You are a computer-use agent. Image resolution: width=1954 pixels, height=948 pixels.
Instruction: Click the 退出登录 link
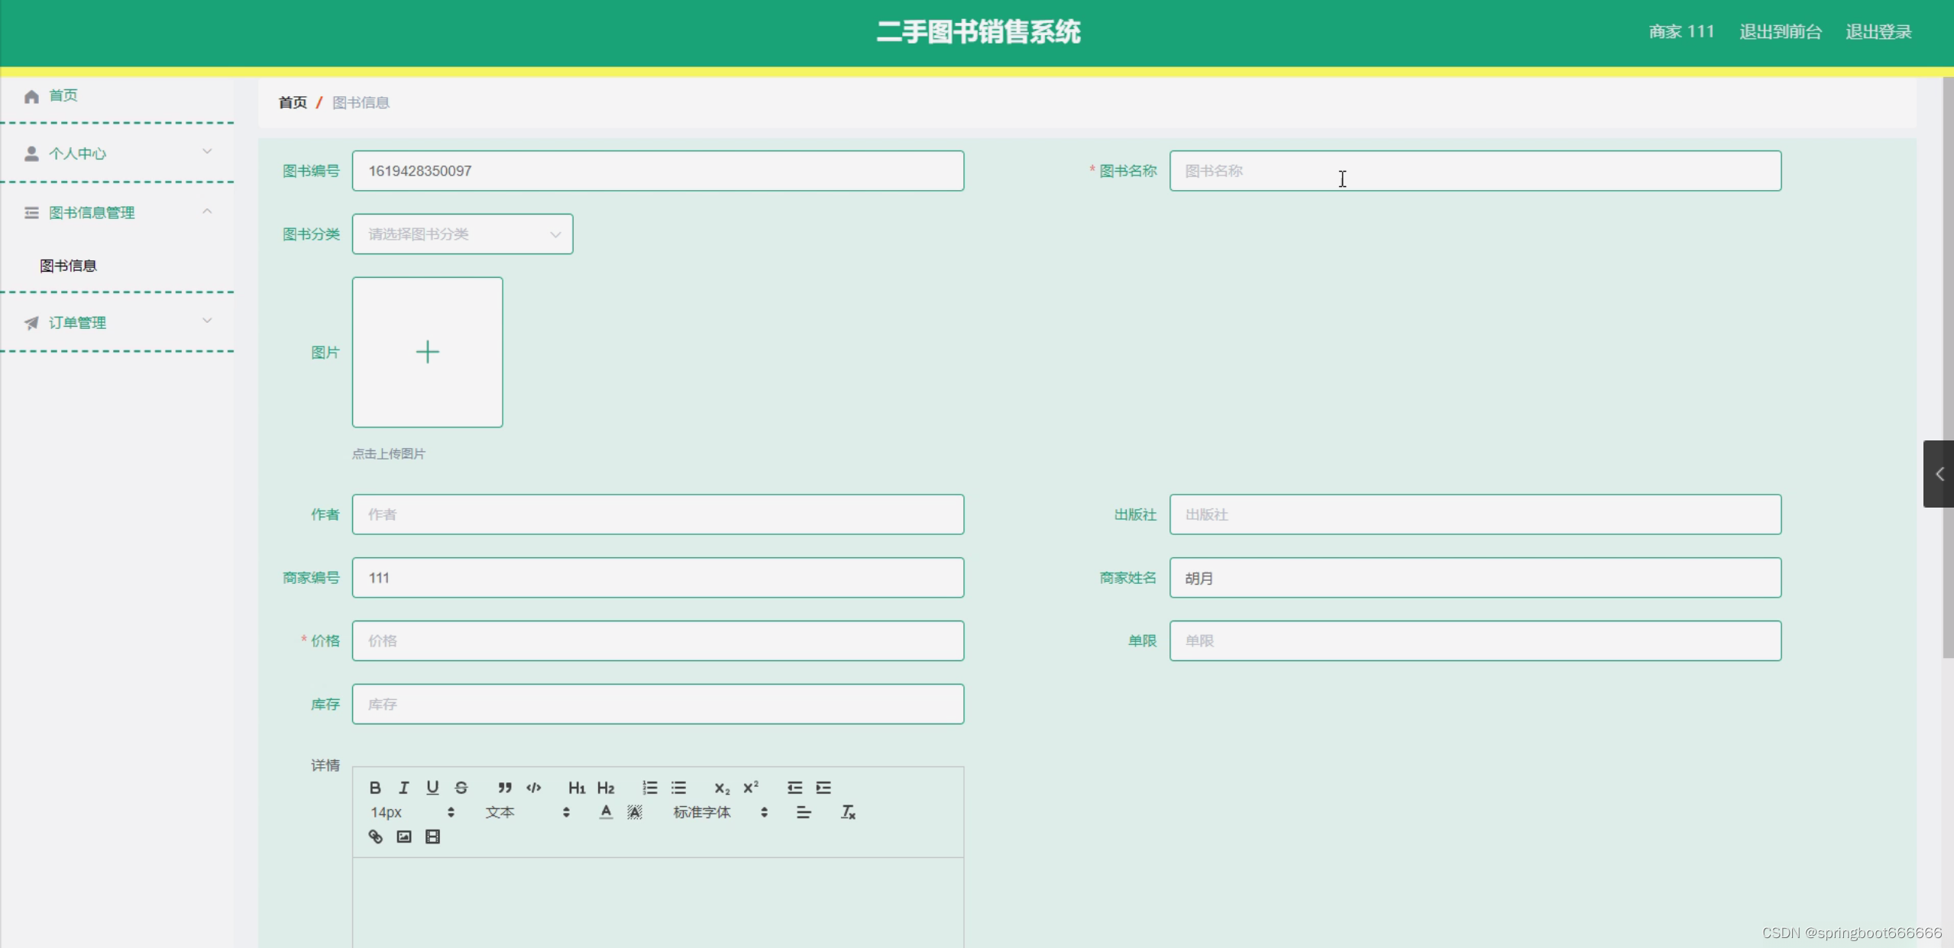click(x=1878, y=32)
